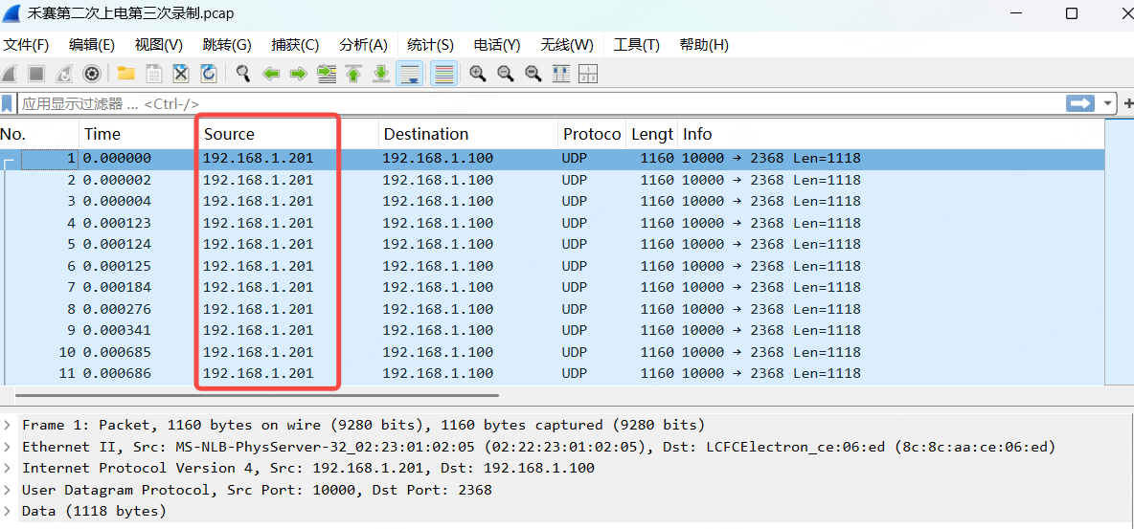Screen dimensions: 1134x529
Task: Select packet 7 at time 0.000184
Action: click(553, 288)
